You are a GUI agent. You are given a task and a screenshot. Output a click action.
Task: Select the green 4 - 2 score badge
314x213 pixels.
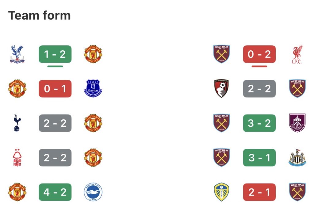[x=55, y=192]
